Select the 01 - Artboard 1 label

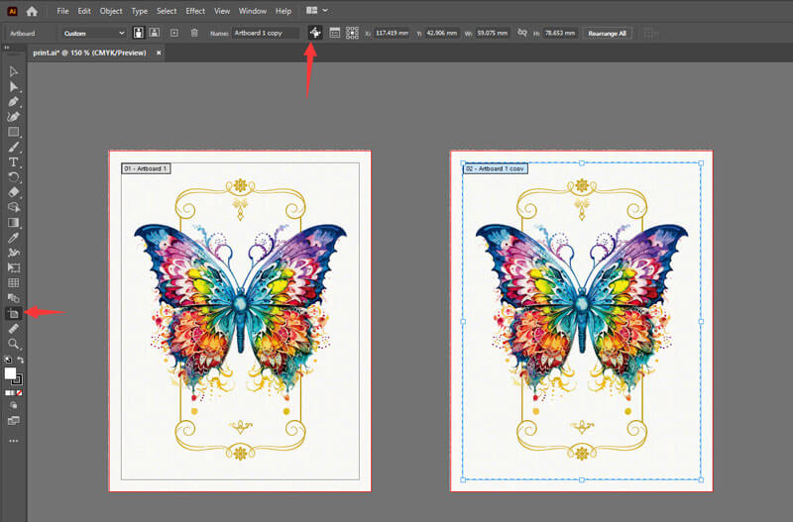pyautogui.click(x=146, y=168)
